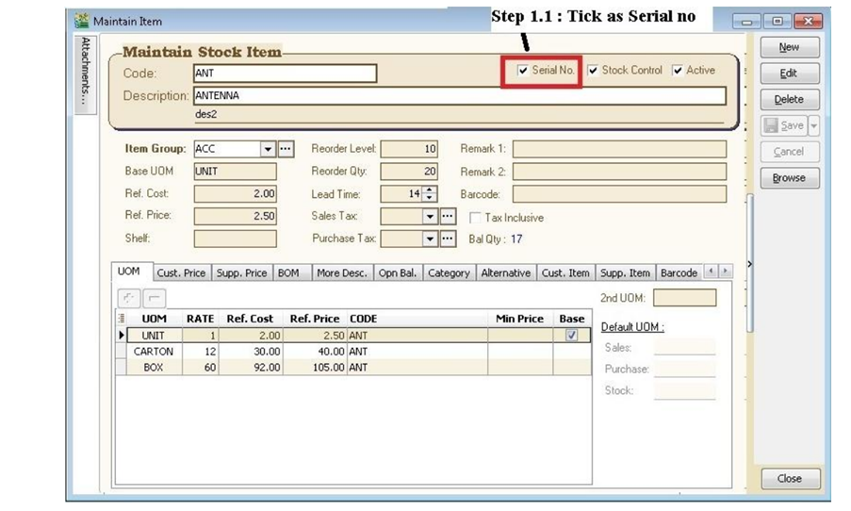Open the Save button dropdown arrow
This screenshot has height=511, width=851.
pyautogui.click(x=813, y=125)
